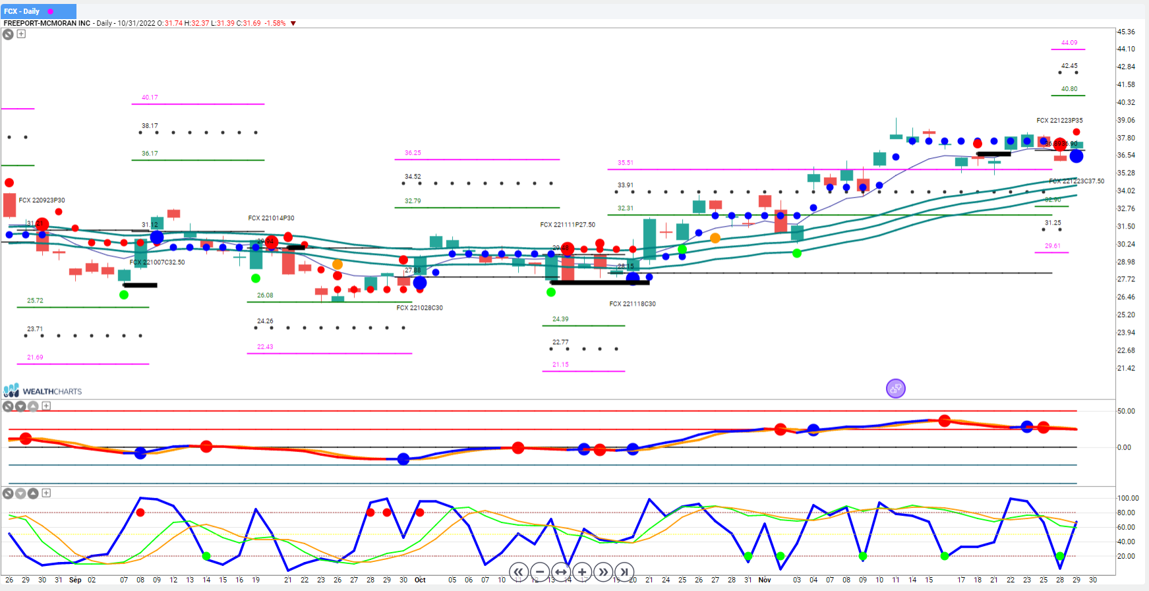Viewport: 1149px width, 591px height.
Task: Hide indicator in the middle oscillator panel
Action: coord(8,407)
